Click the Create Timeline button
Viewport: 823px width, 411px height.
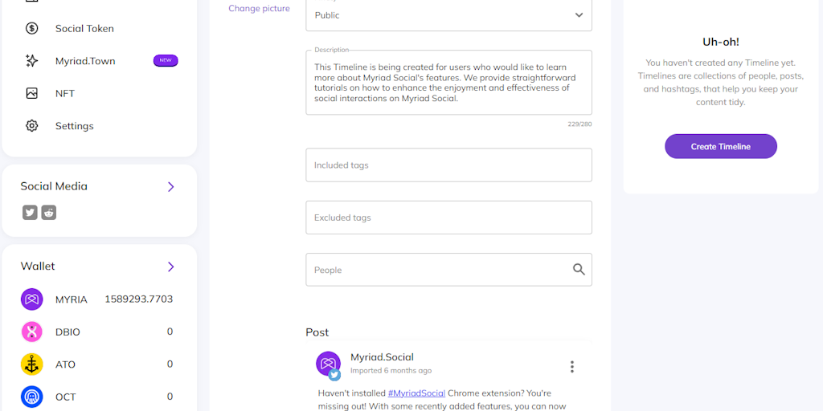coord(720,146)
